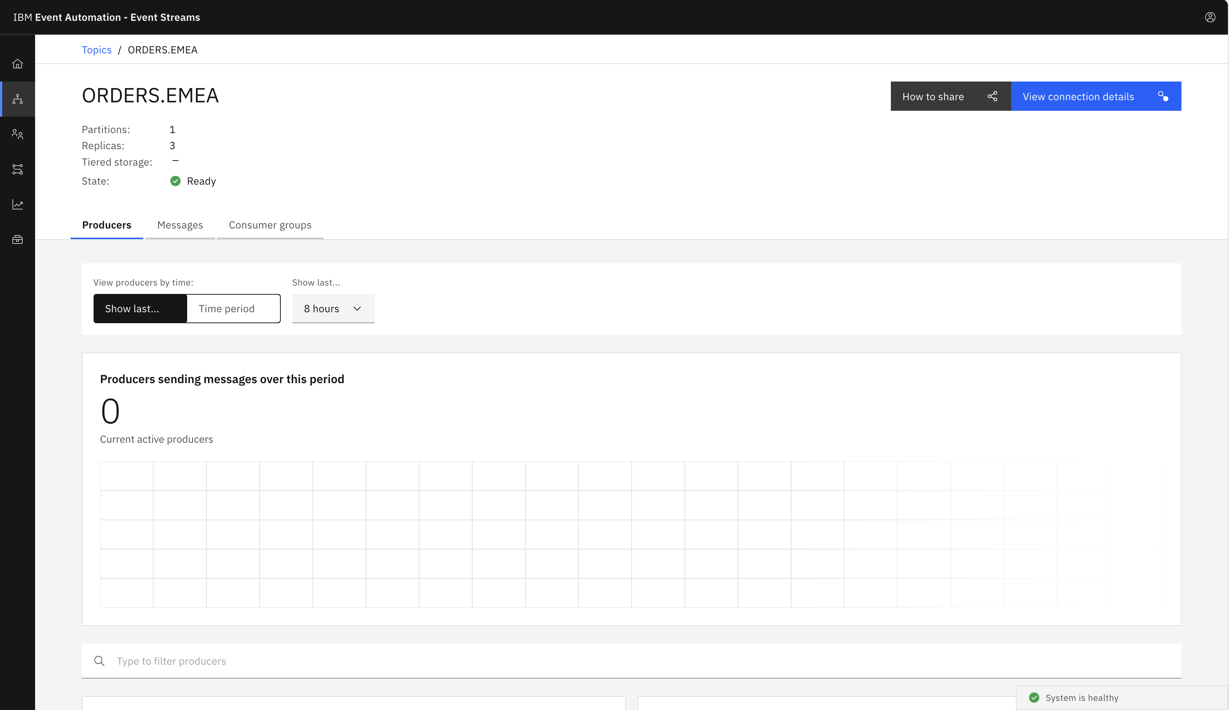Click the System is healthy status
Screen dimensions: 1229x710
point(1122,697)
